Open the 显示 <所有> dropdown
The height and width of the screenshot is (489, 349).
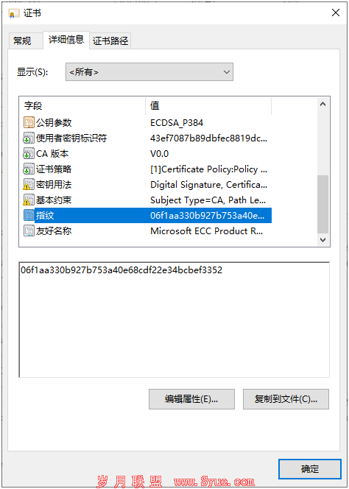pos(149,72)
